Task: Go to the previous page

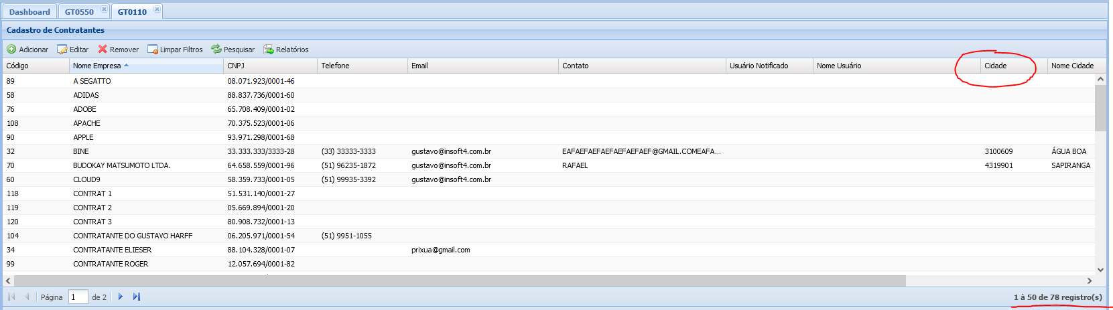Action: [27, 297]
